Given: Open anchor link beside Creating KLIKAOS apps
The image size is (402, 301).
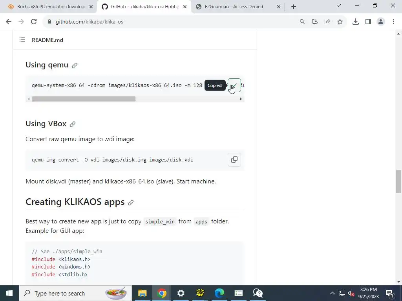Looking at the screenshot, I should [x=131, y=203].
